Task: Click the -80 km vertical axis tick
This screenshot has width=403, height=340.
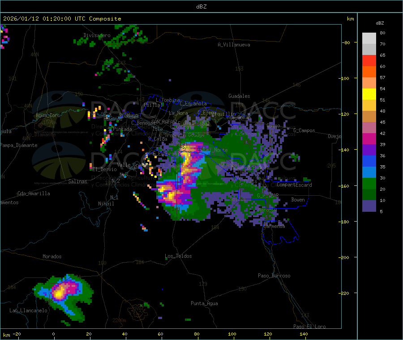Action: (x=346, y=42)
